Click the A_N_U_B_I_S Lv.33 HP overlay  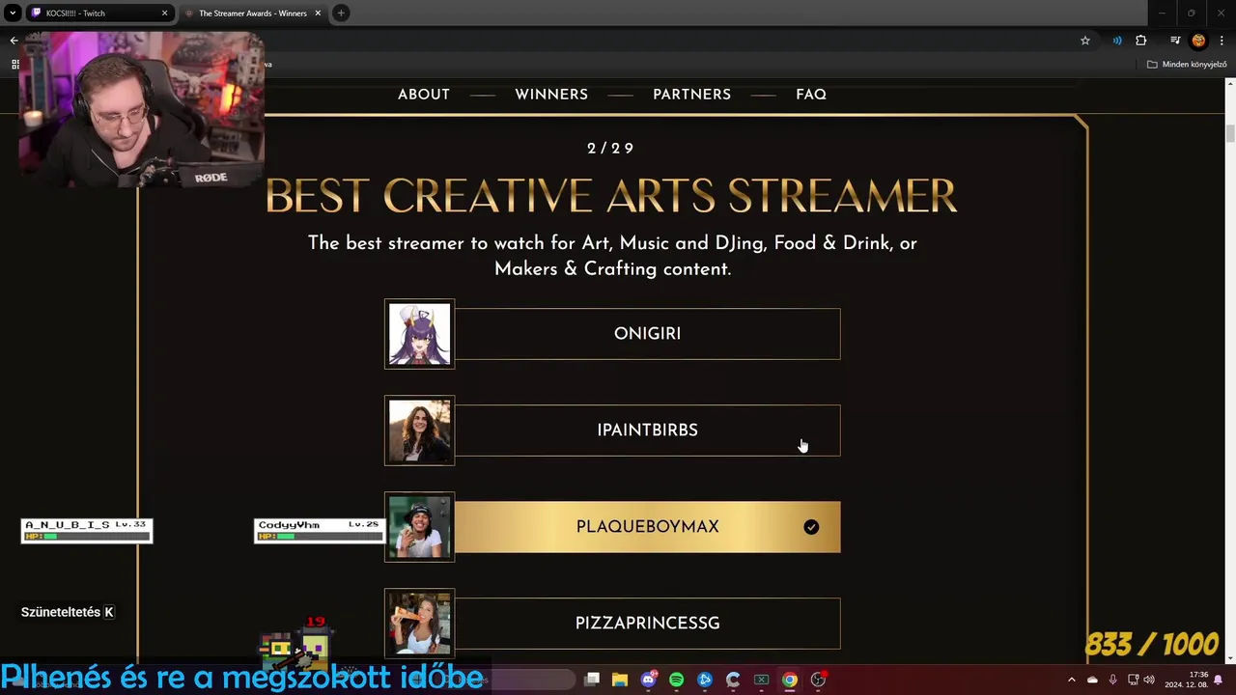[87, 531]
